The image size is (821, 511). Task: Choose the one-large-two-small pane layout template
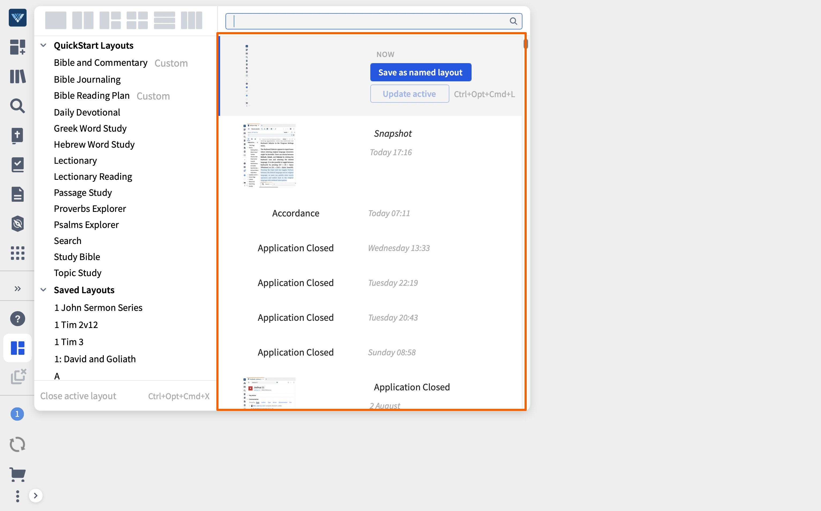pyautogui.click(x=110, y=20)
